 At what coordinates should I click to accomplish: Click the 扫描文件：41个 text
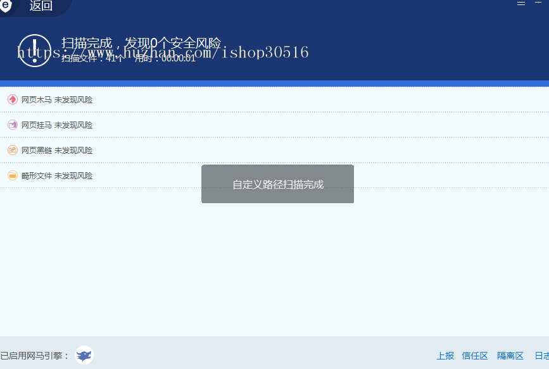(x=92, y=58)
